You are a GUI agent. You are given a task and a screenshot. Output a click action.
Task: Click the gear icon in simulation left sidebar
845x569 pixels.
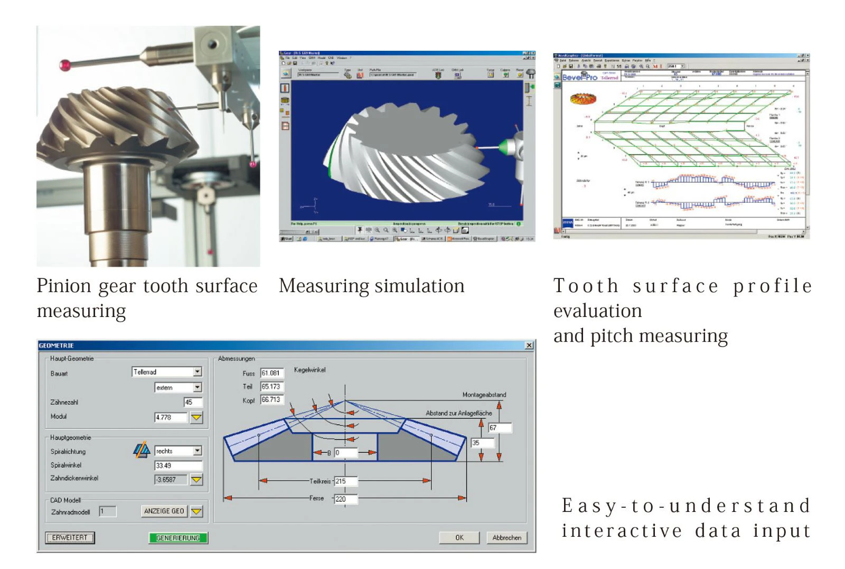coord(285,100)
